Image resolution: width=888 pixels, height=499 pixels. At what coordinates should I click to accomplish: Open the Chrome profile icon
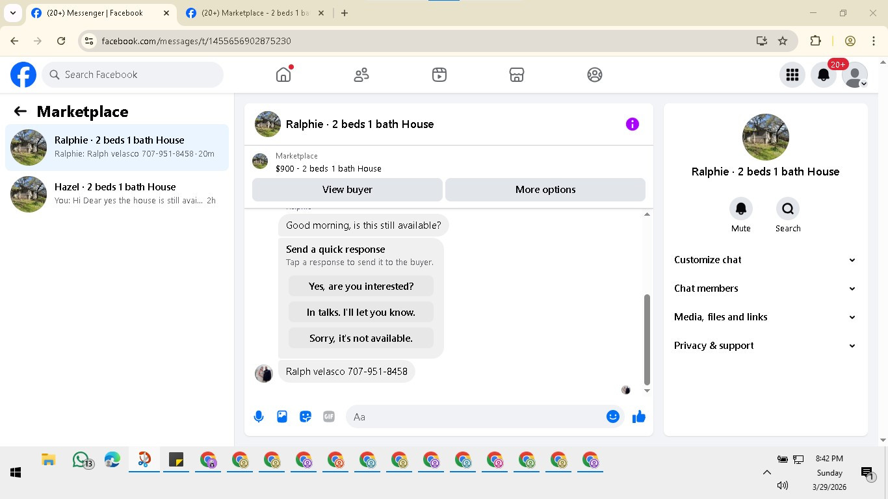(x=850, y=41)
